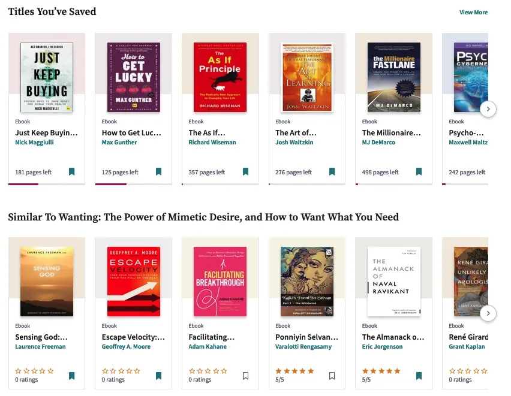Screen dimensions: 511x396
Task: Click The Millionaire Fastlane bookmark icon
Action: (x=419, y=172)
